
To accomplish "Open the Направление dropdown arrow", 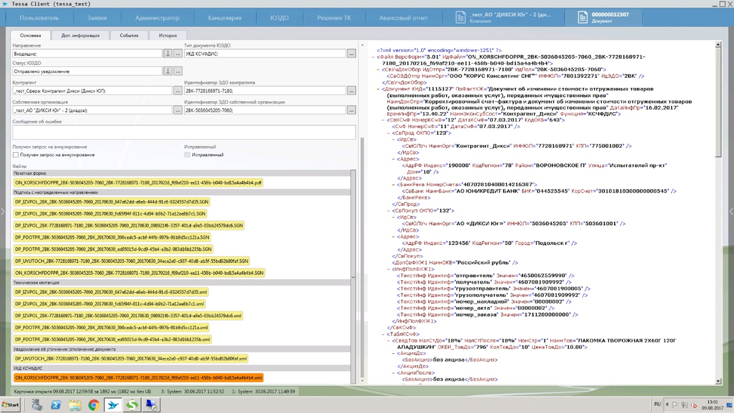I will point(168,54).
